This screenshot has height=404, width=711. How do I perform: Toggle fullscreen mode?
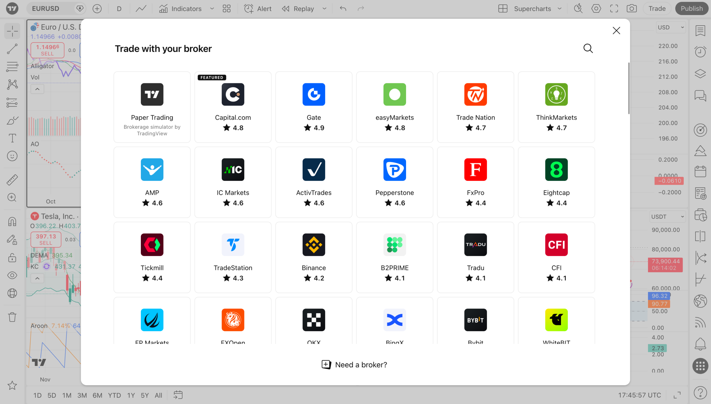(614, 9)
